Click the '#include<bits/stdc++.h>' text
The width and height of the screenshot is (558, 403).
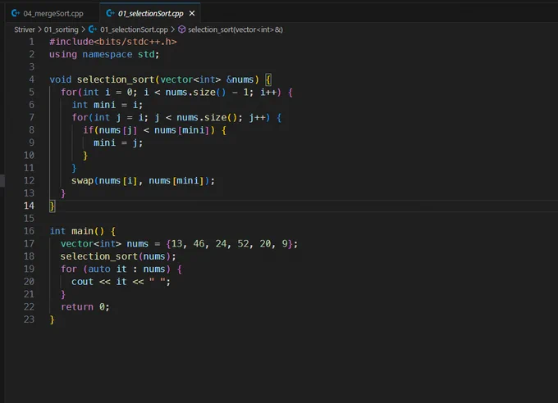coord(112,42)
